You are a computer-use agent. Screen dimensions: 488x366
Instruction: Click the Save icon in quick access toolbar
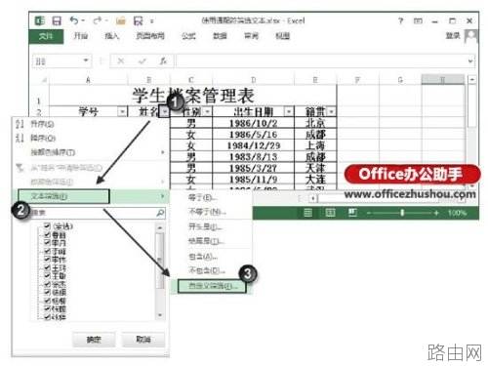point(57,21)
